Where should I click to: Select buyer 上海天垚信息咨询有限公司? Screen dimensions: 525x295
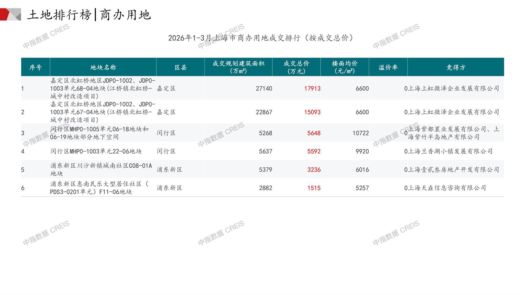tap(447, 188)
